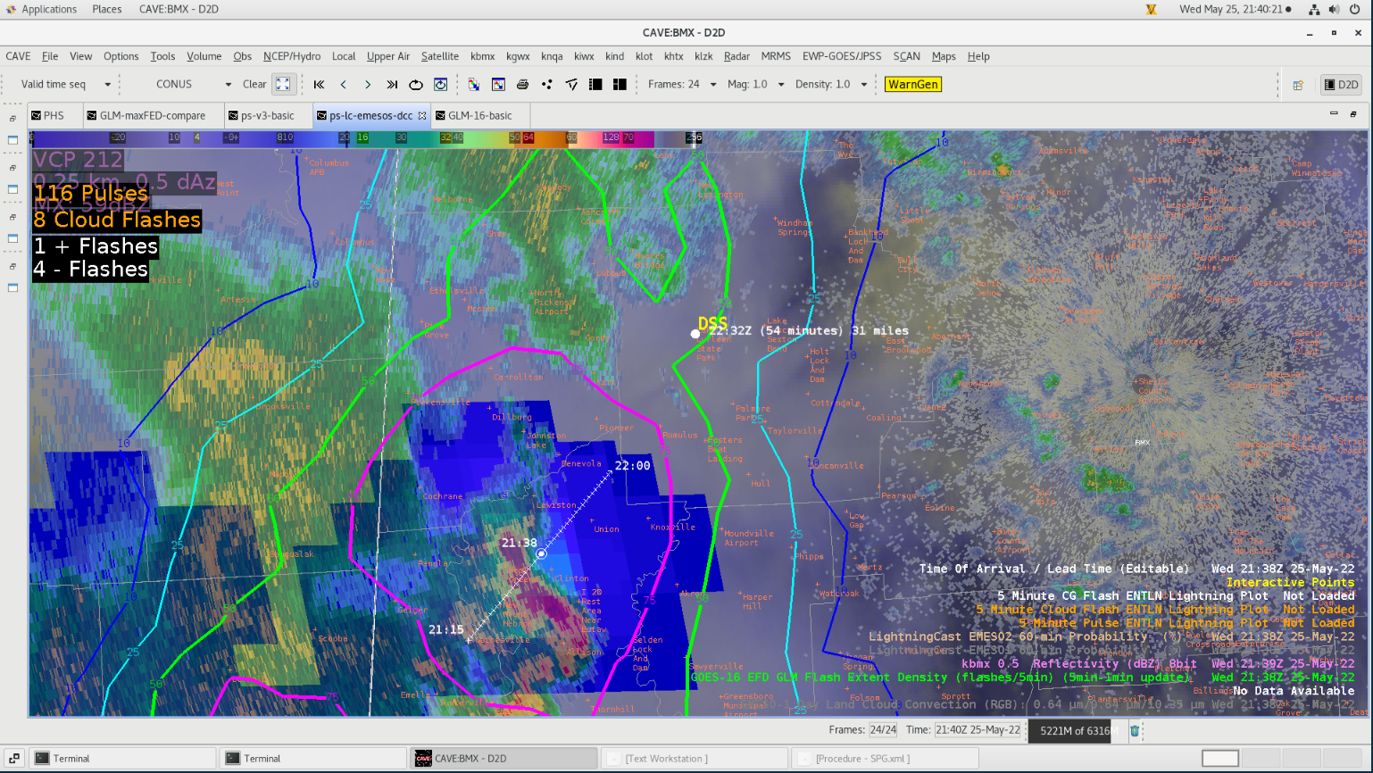The image size is (1373, 773).
Task: Close the ps-lc-emesos-dcc tab
Action: [422, 115]
